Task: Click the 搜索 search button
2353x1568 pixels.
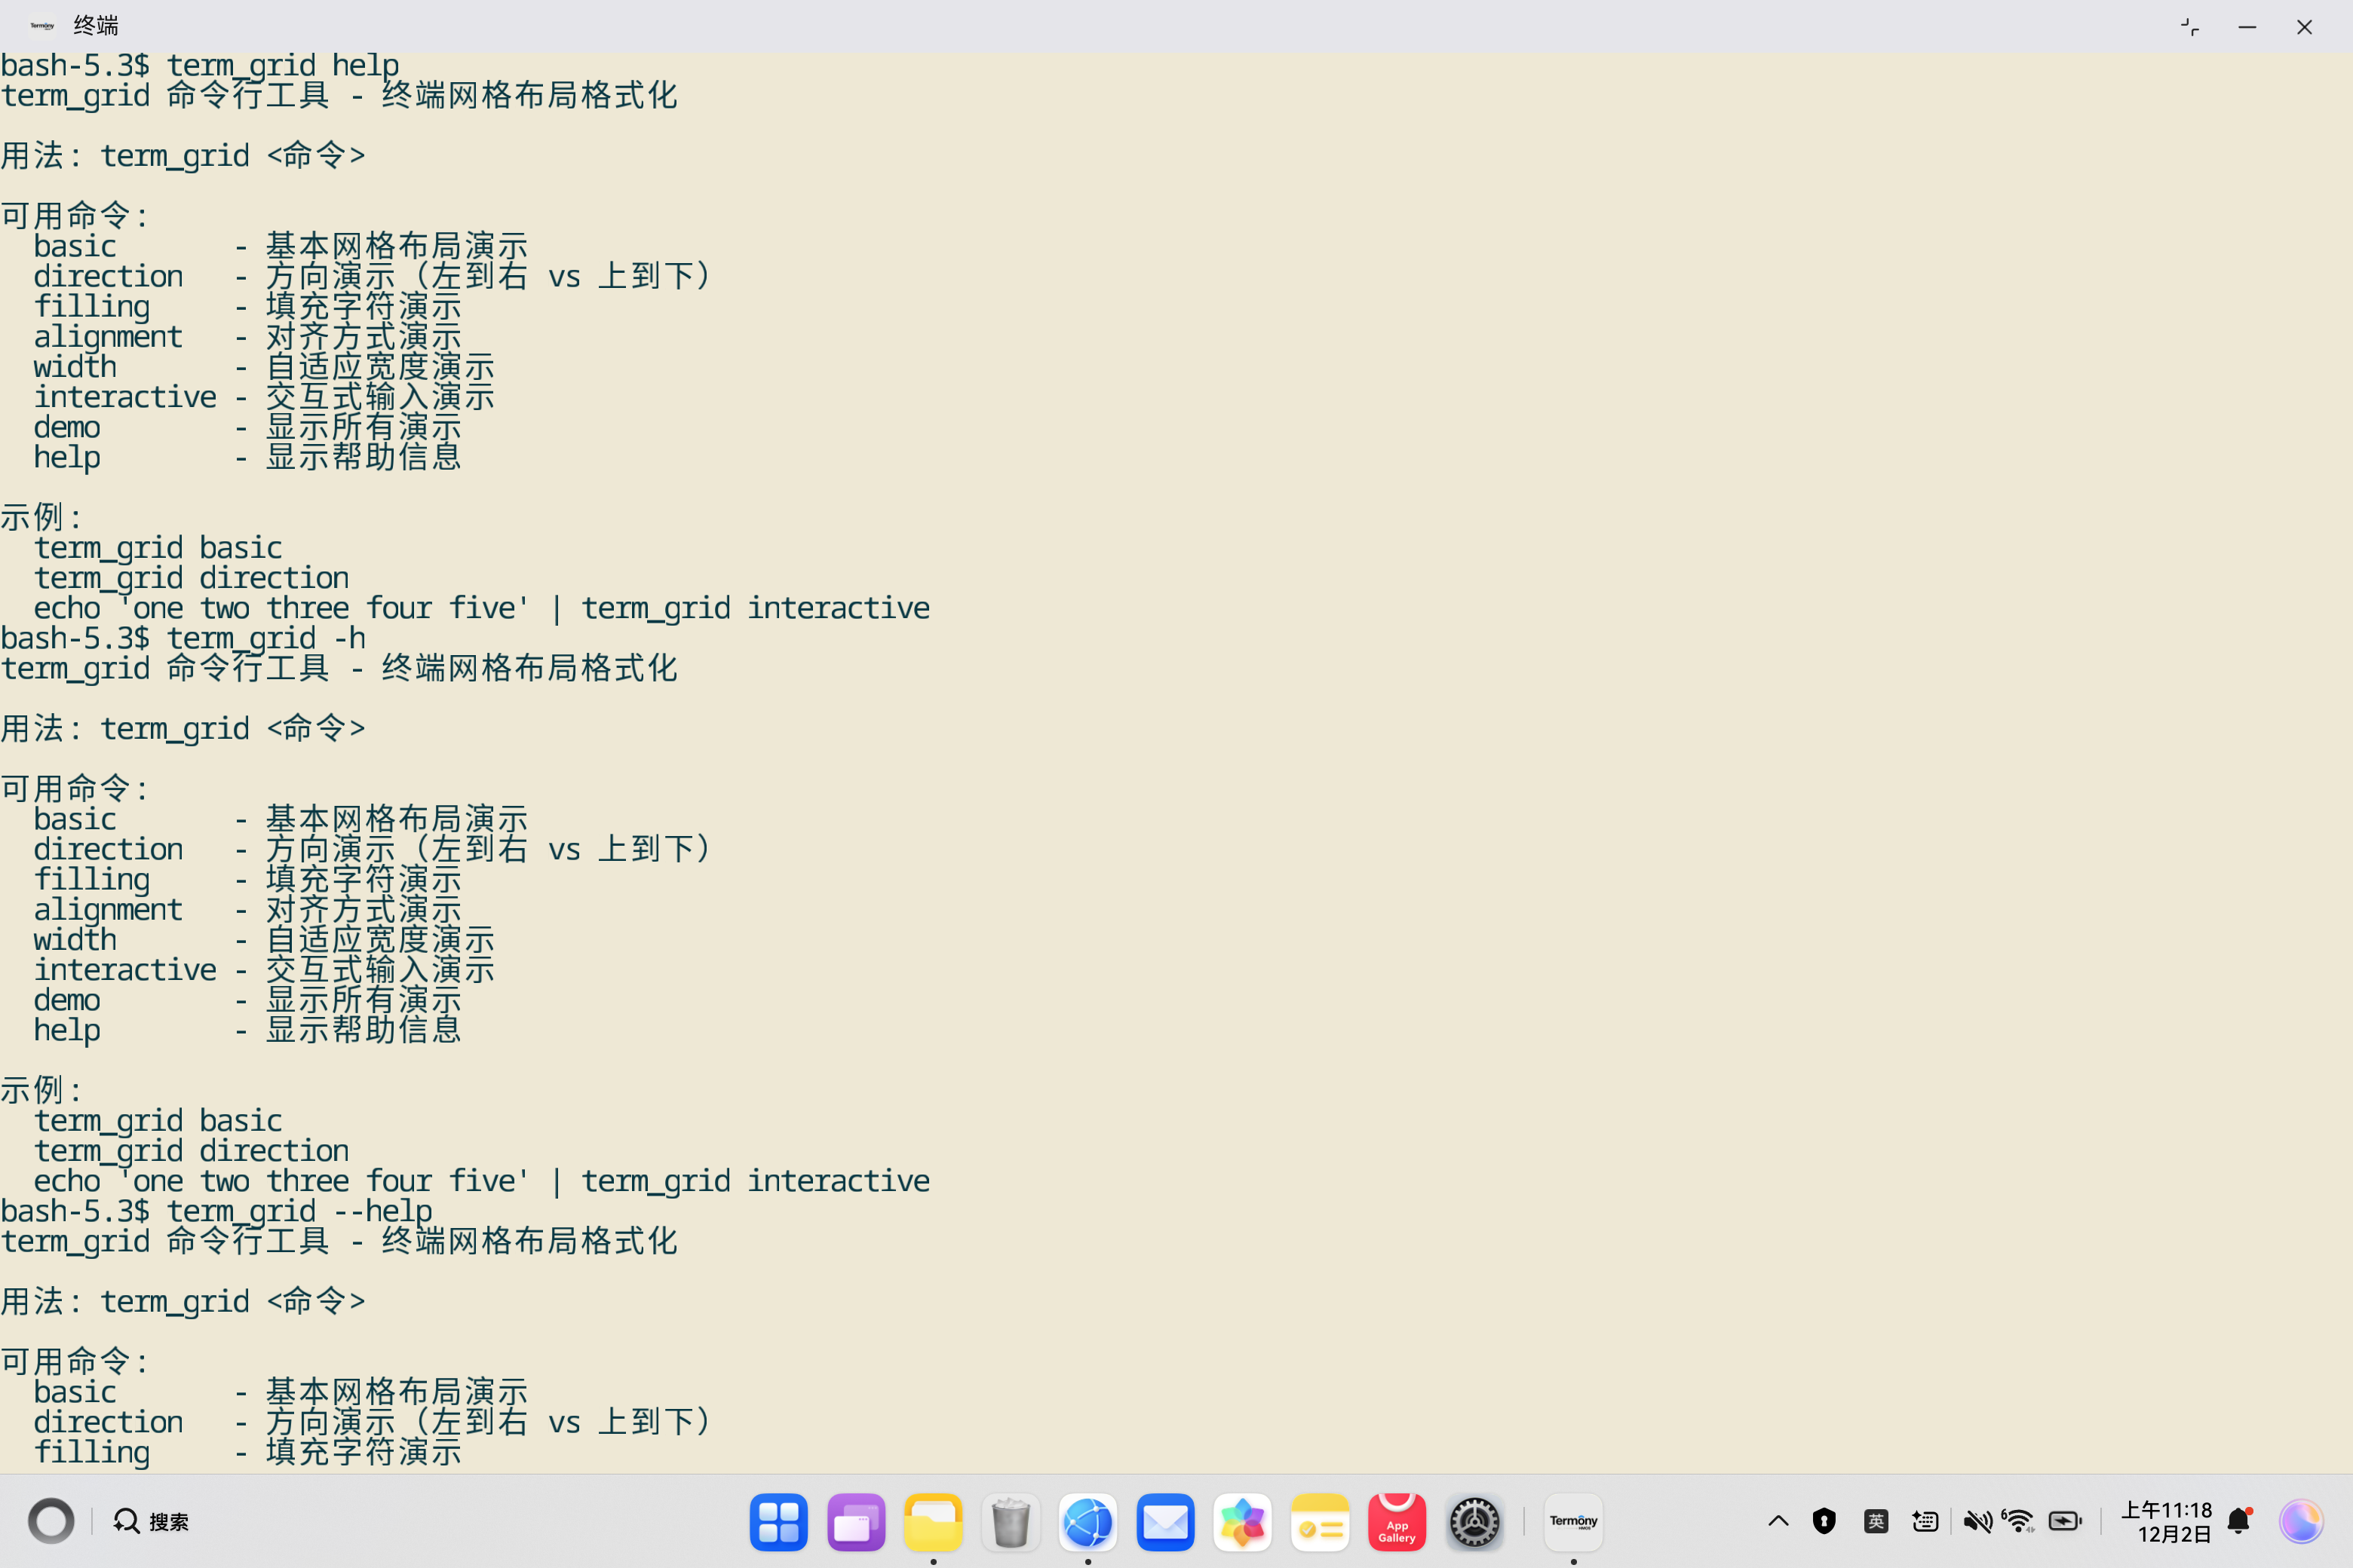Action: [x=152, y=1522]
